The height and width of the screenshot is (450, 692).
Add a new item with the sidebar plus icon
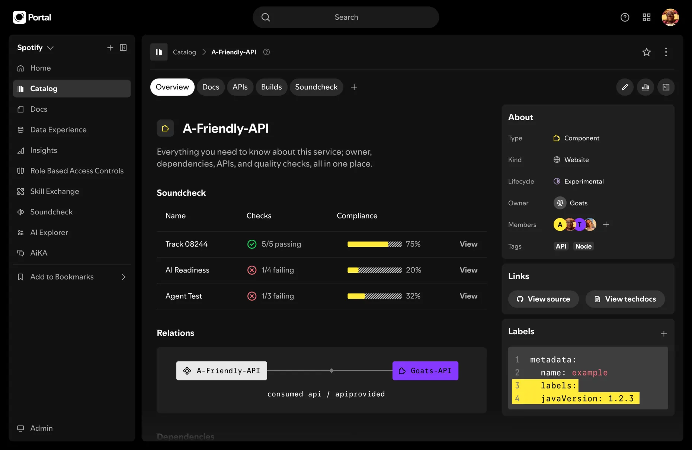coord(110,48)
